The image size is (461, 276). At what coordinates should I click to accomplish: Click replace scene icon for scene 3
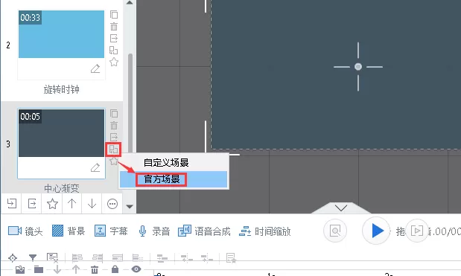[x=113, y=149]
